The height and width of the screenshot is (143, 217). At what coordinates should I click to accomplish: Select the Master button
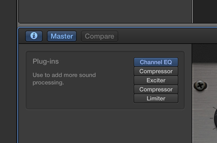tap(62, 36)
